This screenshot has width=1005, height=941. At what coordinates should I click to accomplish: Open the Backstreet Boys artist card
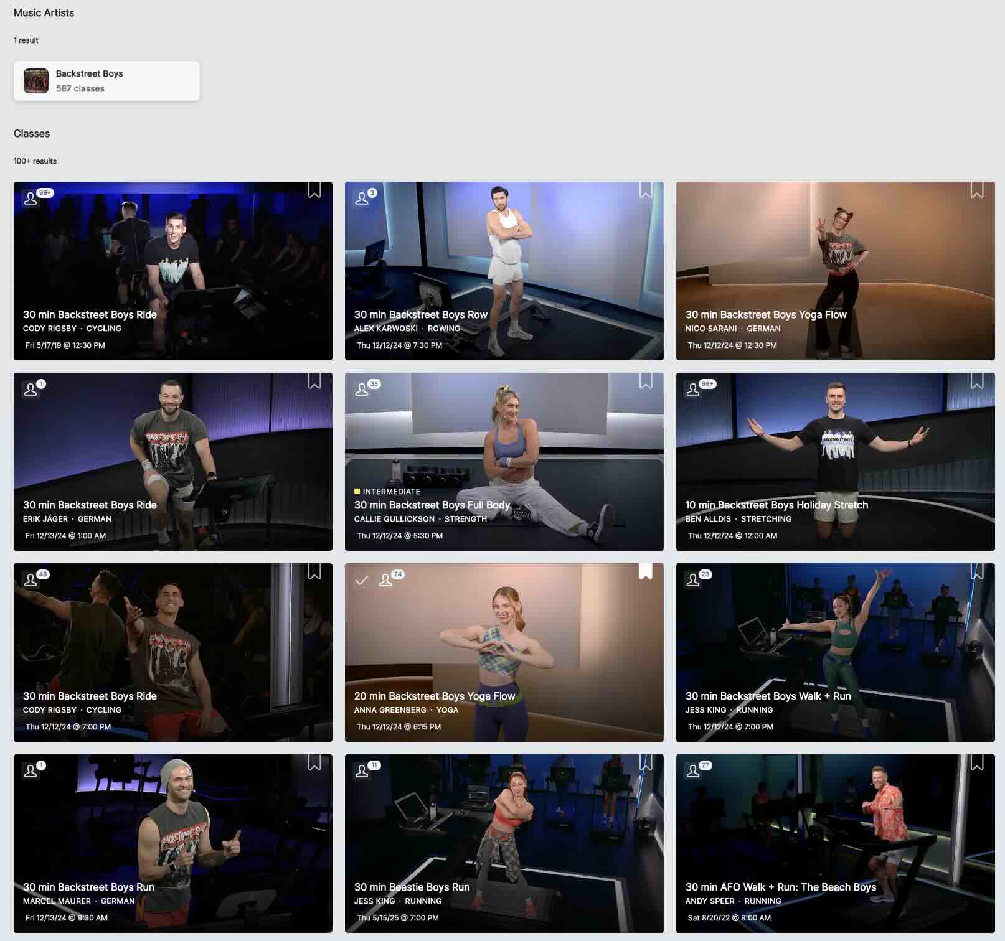[106, 81]
